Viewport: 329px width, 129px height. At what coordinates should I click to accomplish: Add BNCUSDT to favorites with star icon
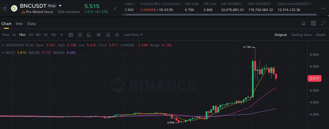click(x=5, y=9)
